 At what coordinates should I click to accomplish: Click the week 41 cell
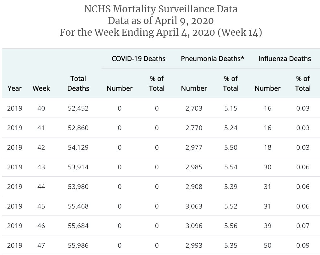click(x=41, y=128)
